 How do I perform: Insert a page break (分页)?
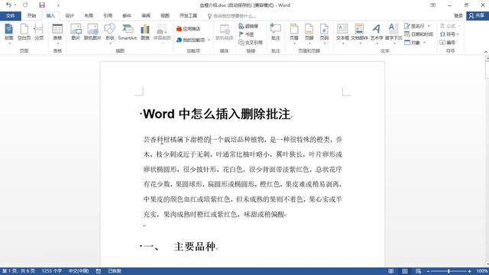click(x=39, y=32)
